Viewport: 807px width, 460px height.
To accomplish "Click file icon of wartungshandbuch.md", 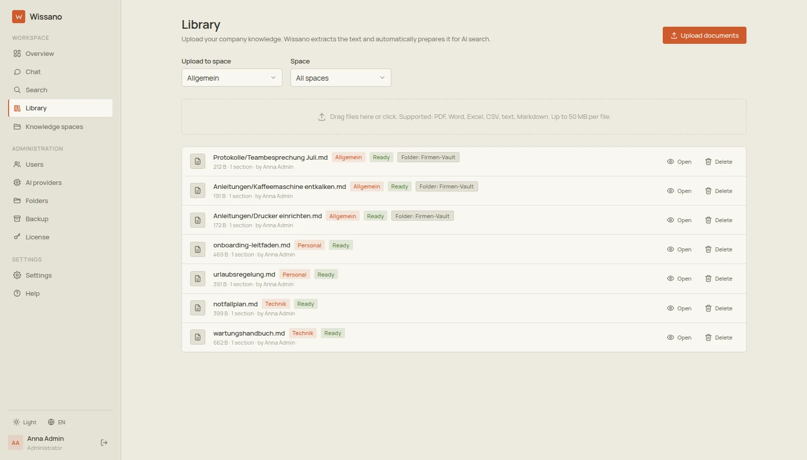I will point(198,337).
